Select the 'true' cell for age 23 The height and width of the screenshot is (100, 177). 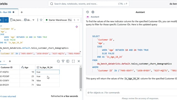pos(47,76)
